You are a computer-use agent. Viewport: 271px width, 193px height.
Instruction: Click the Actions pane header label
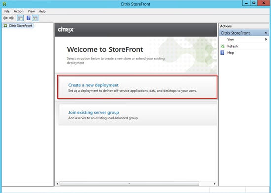pos(226,26)
